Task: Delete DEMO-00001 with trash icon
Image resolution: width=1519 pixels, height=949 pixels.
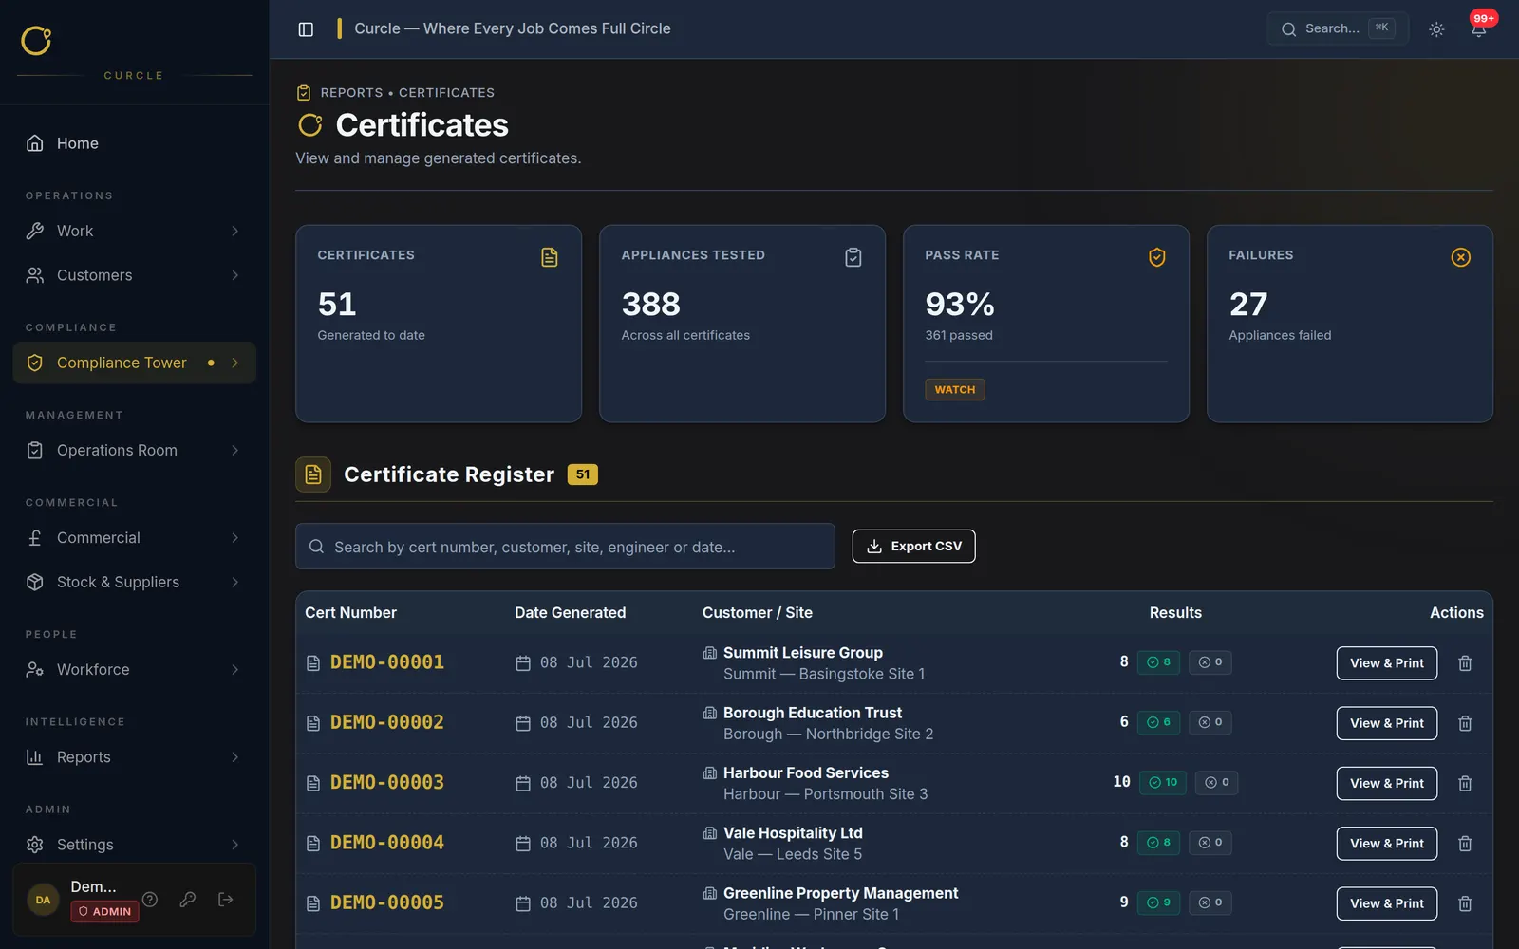Action: pyautogui.click(x=1465, y=663)
